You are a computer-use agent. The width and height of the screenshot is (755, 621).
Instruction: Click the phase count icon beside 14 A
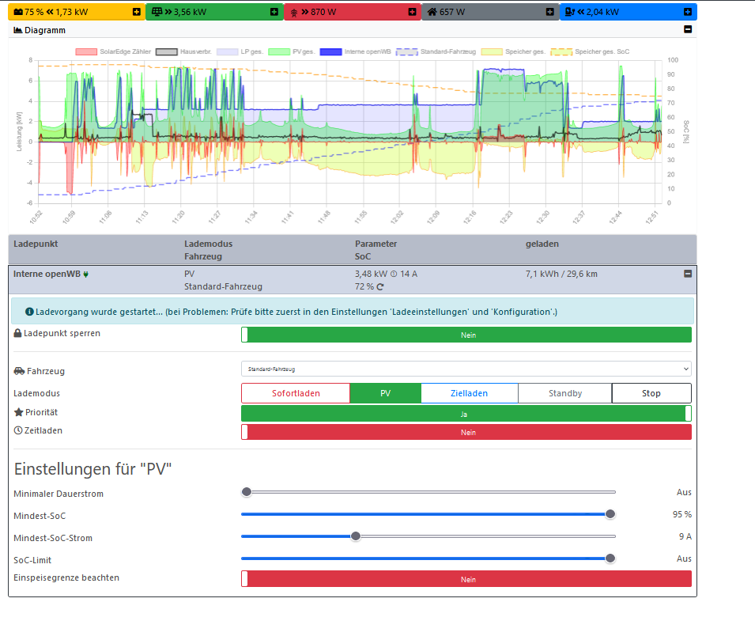(x=394, y=275)
